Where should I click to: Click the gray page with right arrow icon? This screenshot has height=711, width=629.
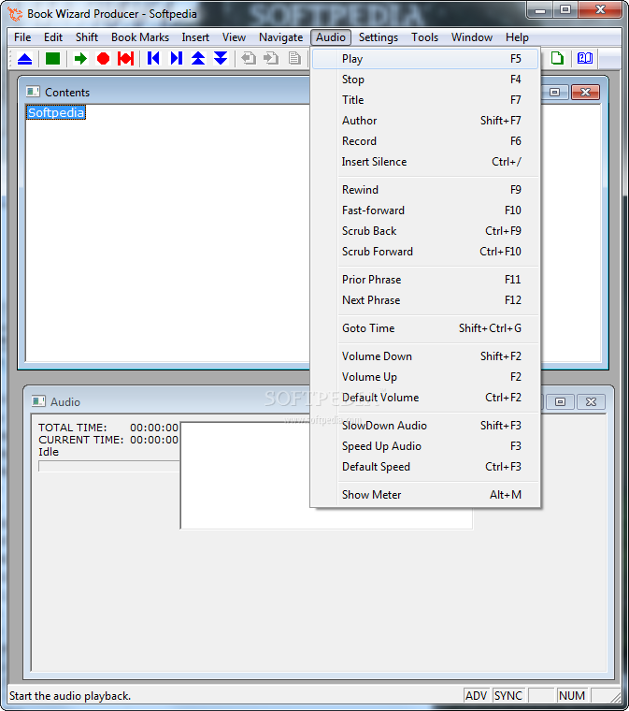pos(271,59)
